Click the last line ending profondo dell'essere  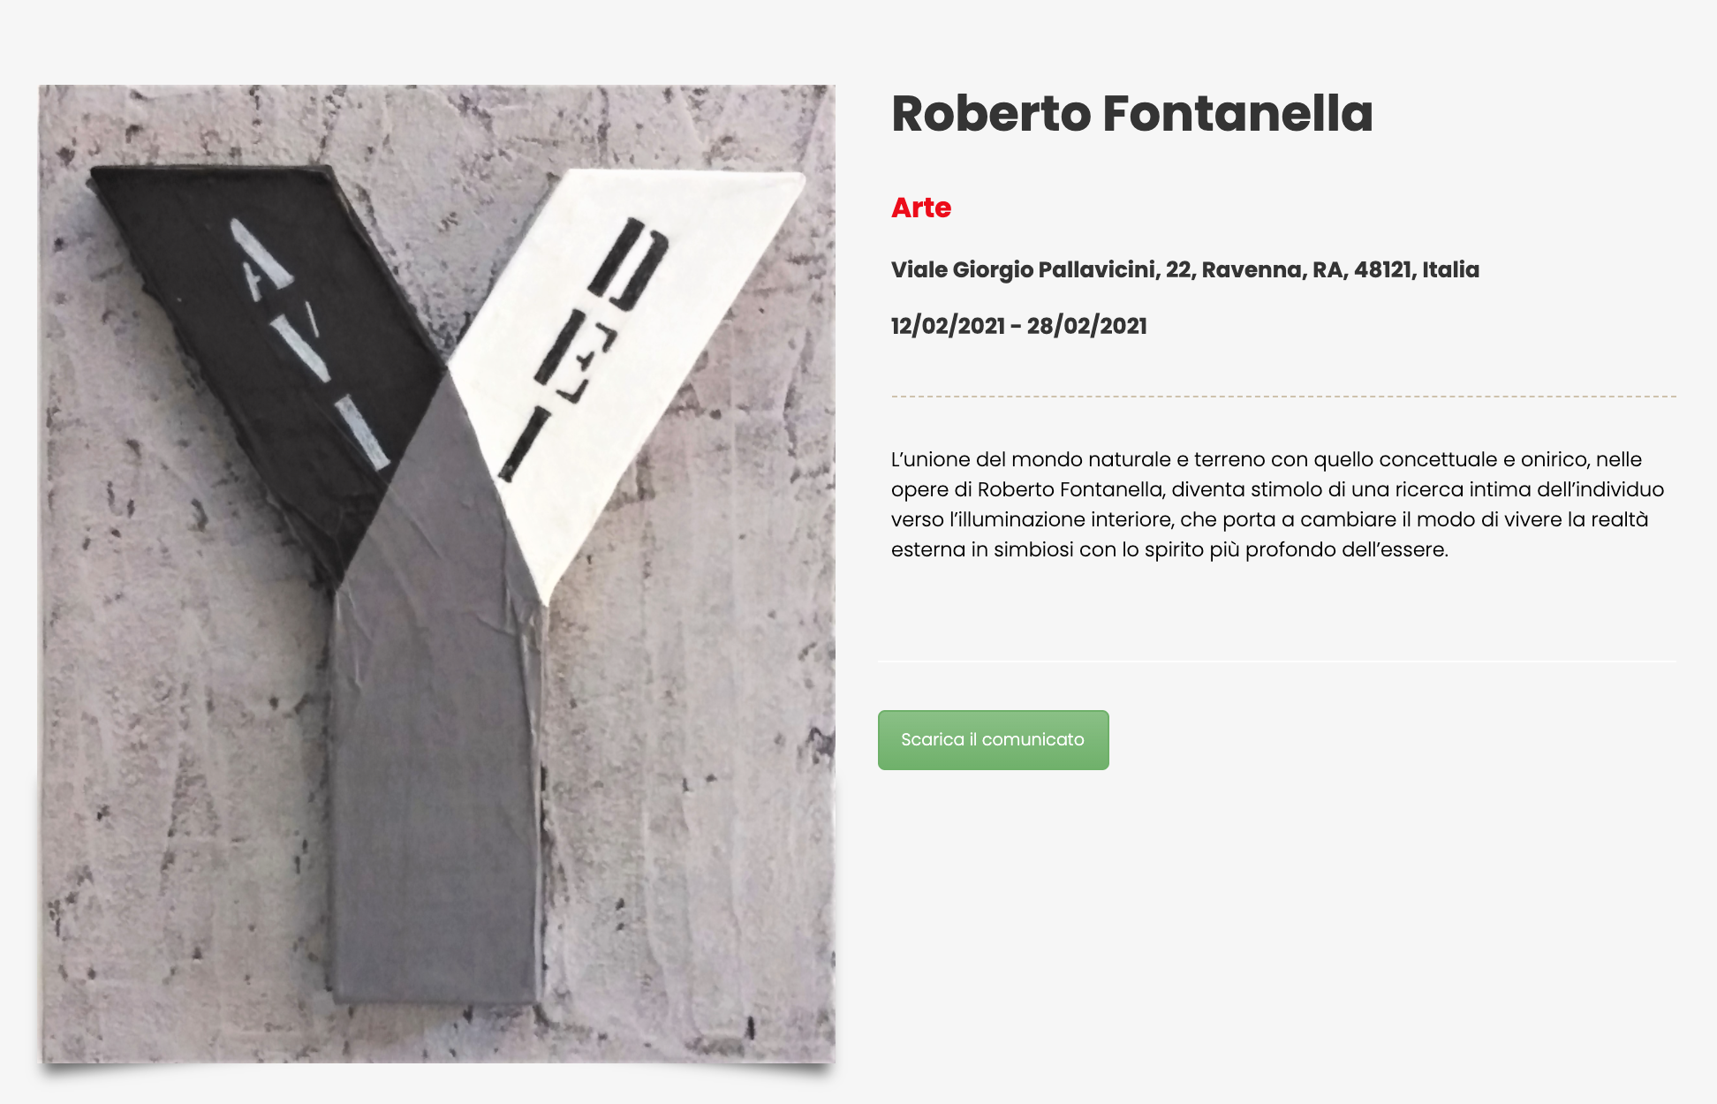(x=1170, y=549)
